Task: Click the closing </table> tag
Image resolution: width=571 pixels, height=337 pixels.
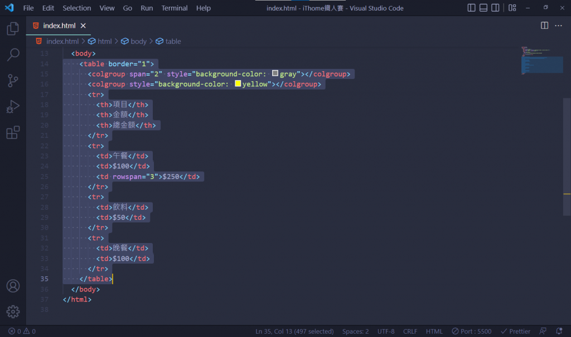Action: (96, 279)
